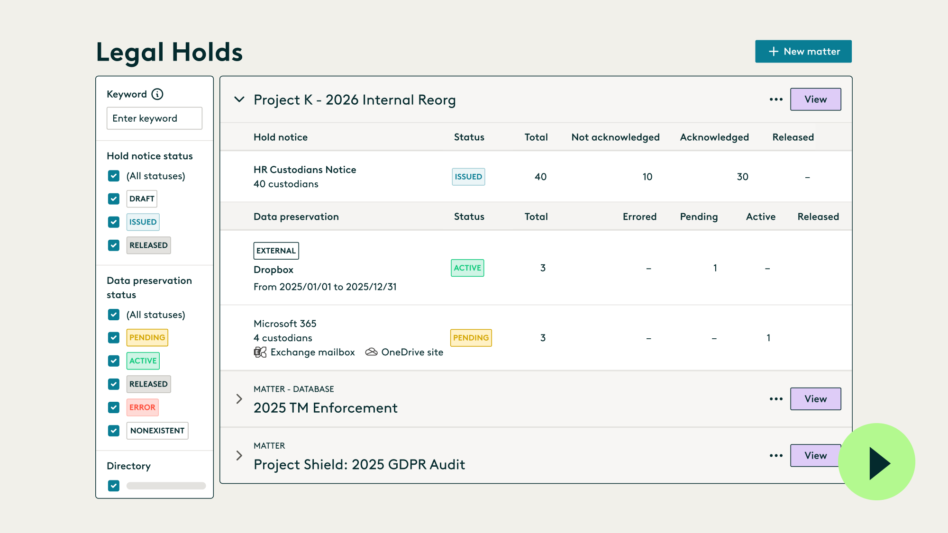This screenshot has height=533, width=948.
Task: Click the ACTIVE badge on Dropbox row
Action: [467, 268]
